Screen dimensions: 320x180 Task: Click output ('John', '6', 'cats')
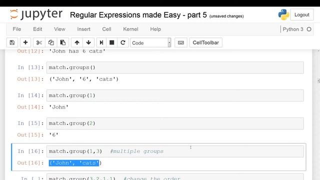[x=84, y=79]
